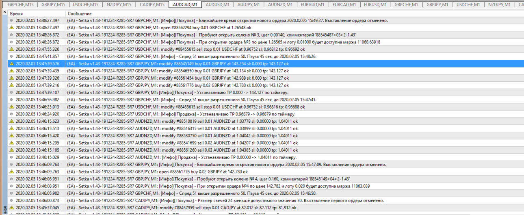Open the EURAUD,M1 chart tab
The height and width of the screenshot is (215, 524).
click(x=313, y=4)
